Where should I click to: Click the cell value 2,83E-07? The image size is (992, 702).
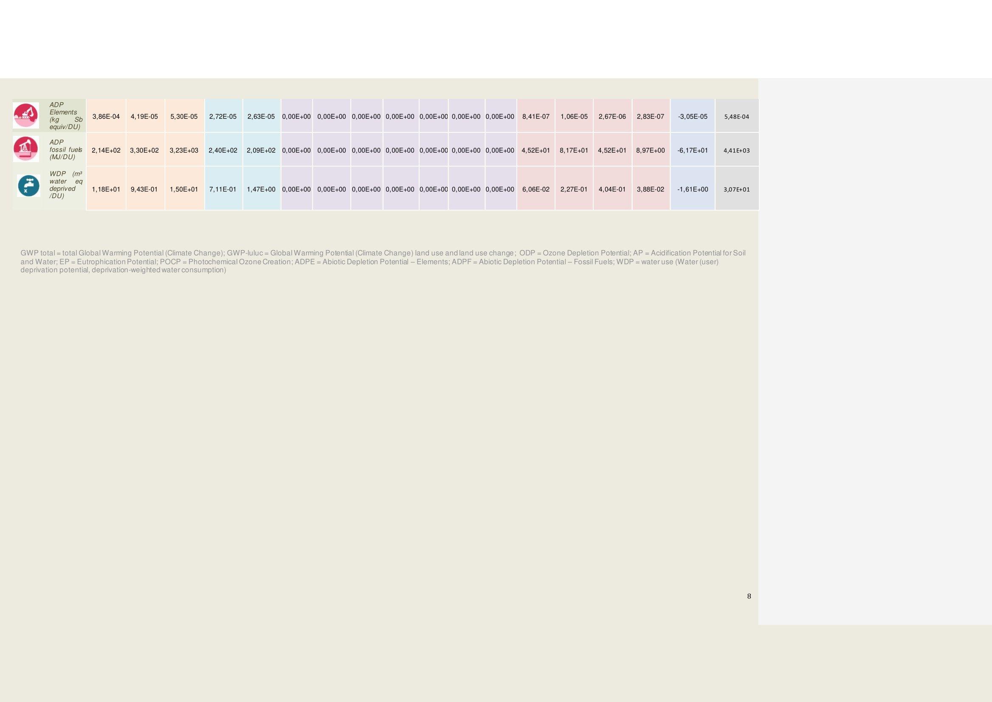(x=651, y=117)
